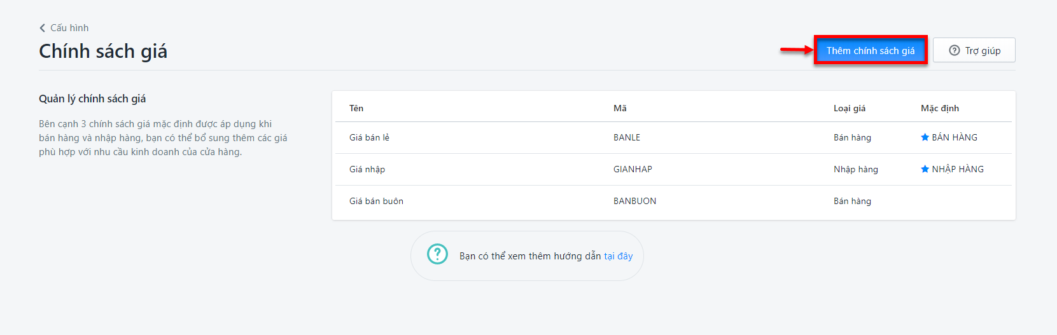Click the Tên column header

[356, 108]
